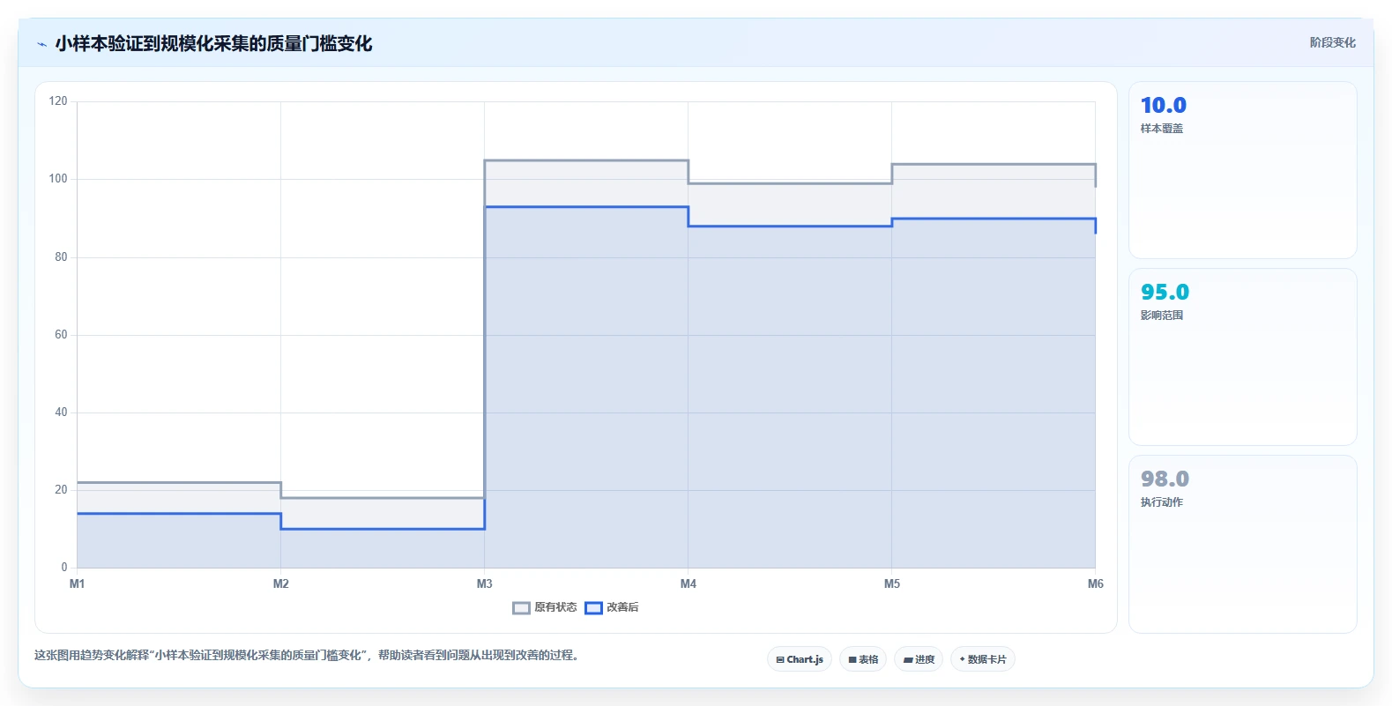Click the M2 axis label
Viewport: 1392px width, 706px height.
click(x=281, y=583)
